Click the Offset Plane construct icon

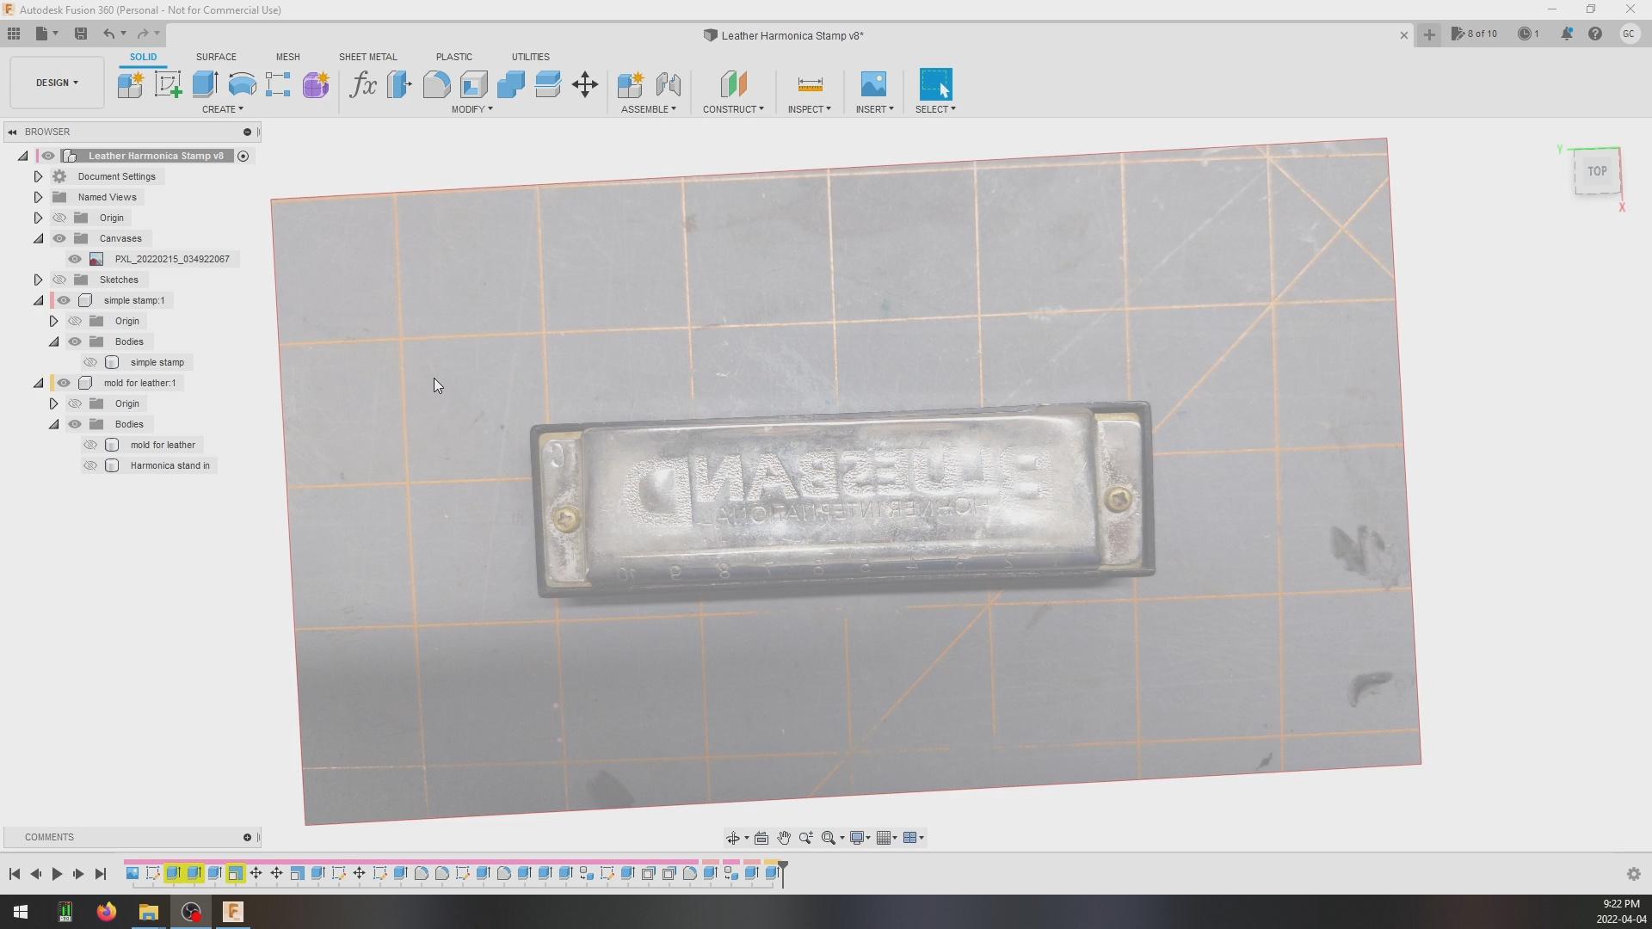(x=733, y=84)
